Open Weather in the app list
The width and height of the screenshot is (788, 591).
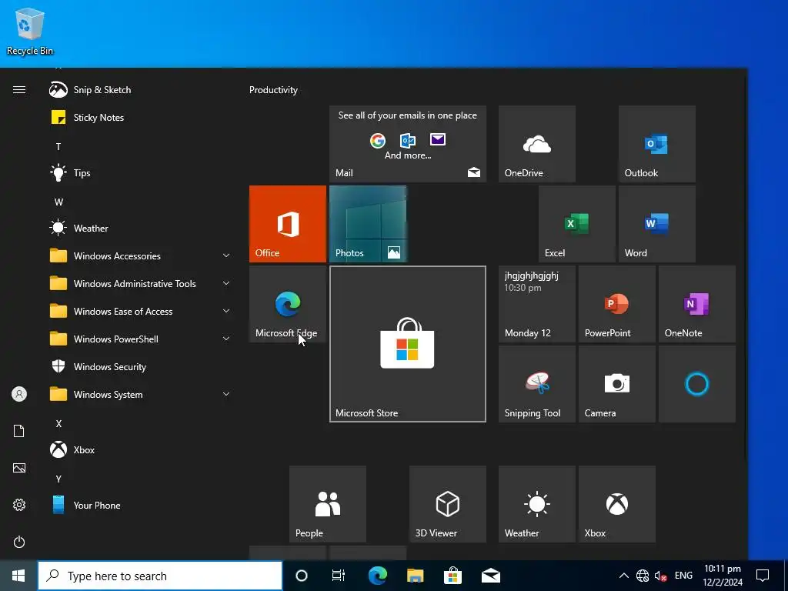tap(141, 228)
